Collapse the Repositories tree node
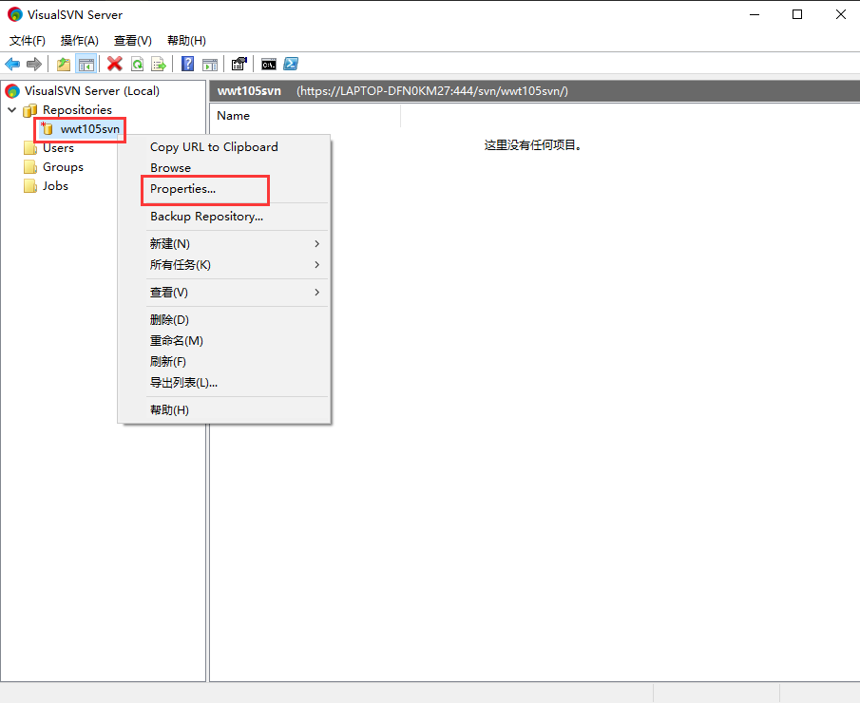The image size is (860, 703). (x=11, y=110)
